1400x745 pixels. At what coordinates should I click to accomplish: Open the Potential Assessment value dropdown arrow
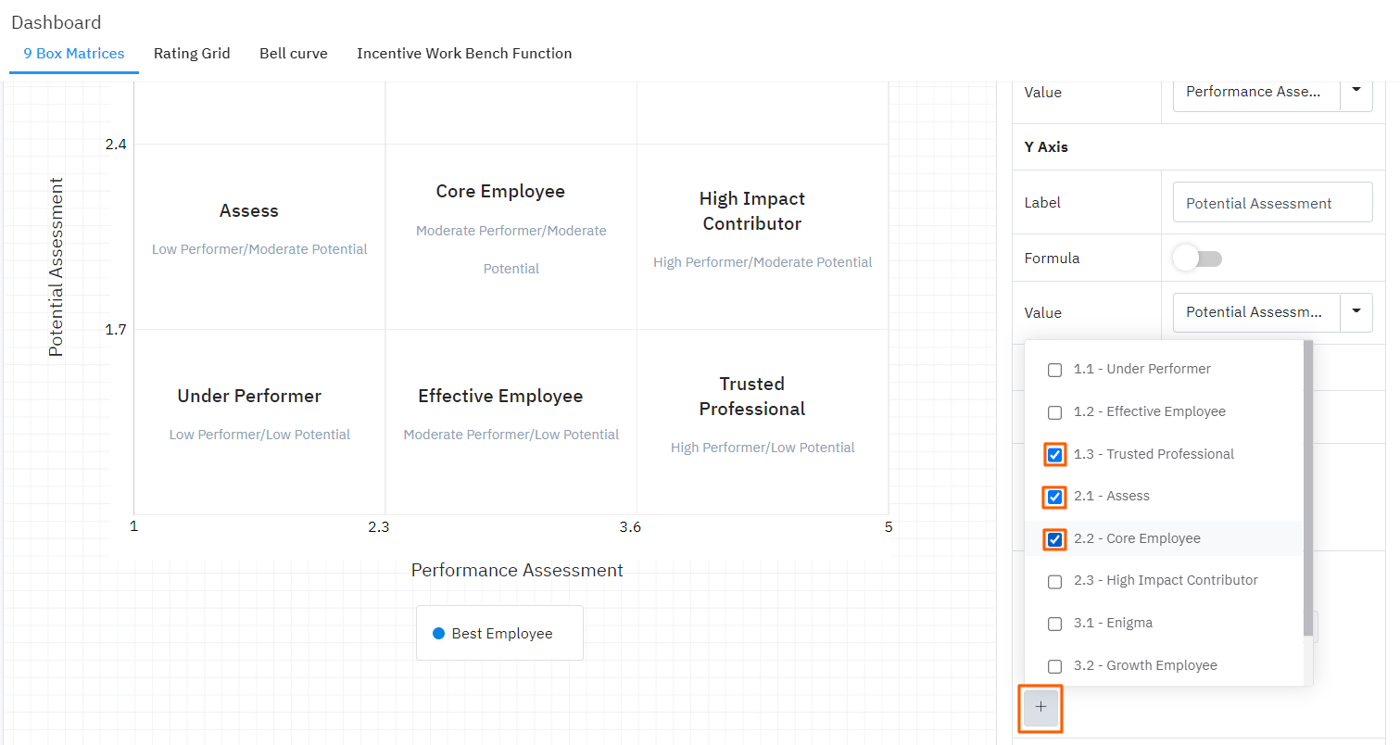click(x=1356, y=312)
